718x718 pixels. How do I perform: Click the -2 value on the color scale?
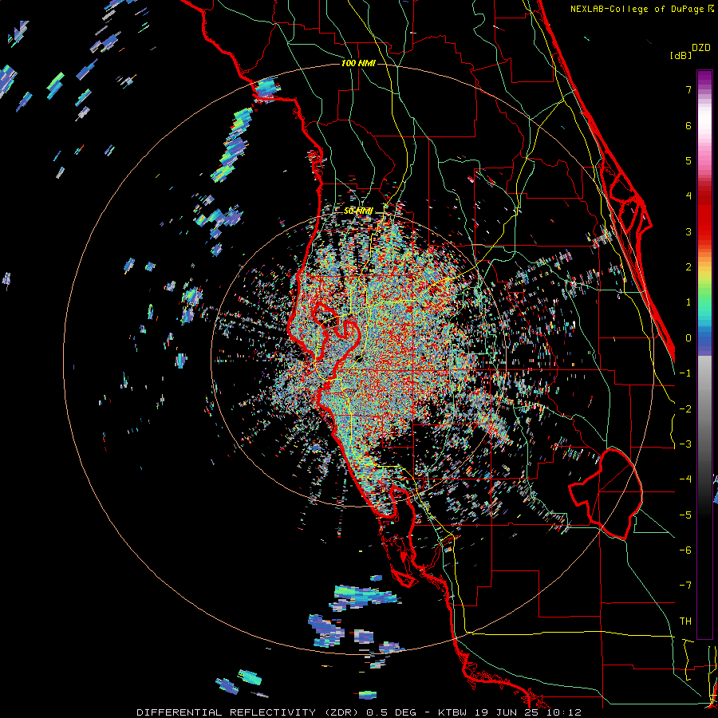pyautogui.click(x=685, y=409)
